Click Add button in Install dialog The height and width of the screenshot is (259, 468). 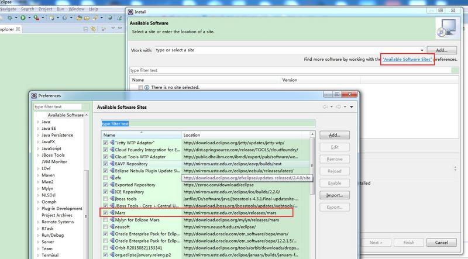[x=442, y=50]
